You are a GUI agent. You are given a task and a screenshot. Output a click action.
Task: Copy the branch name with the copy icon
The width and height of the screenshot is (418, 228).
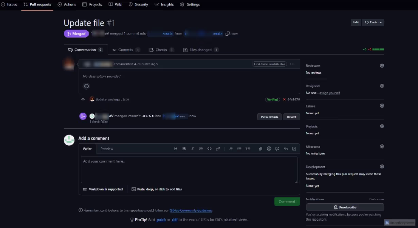point(228,33)
